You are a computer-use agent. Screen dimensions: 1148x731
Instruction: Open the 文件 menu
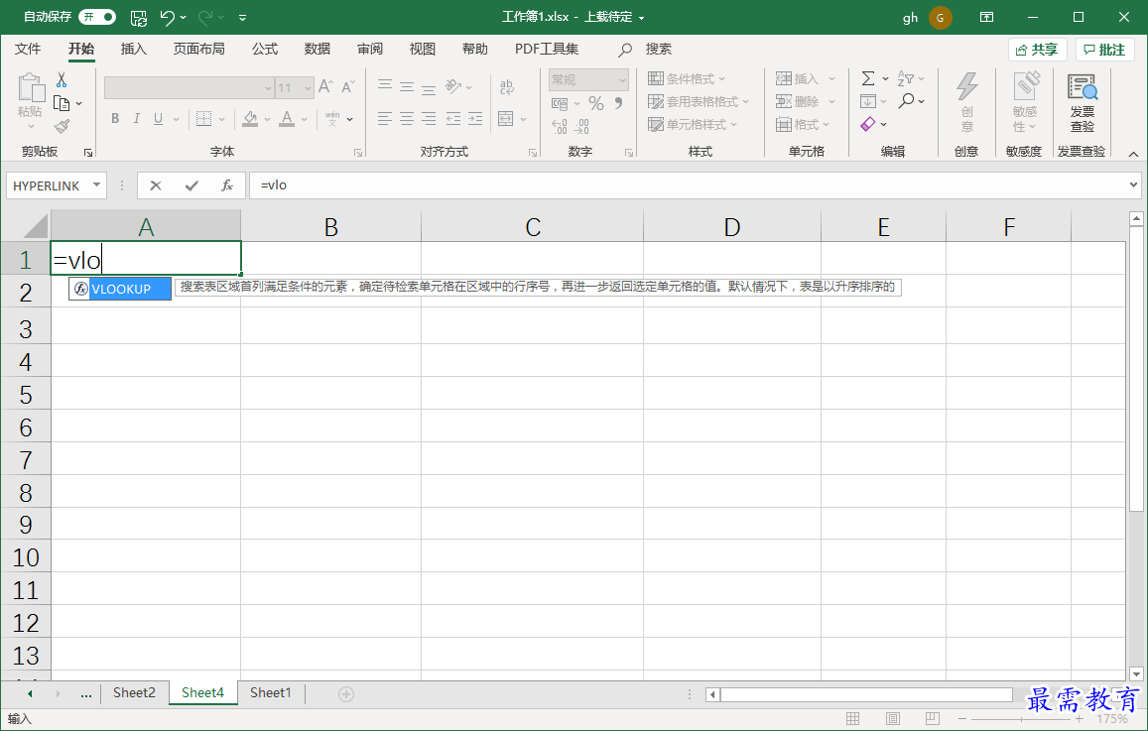28,49
